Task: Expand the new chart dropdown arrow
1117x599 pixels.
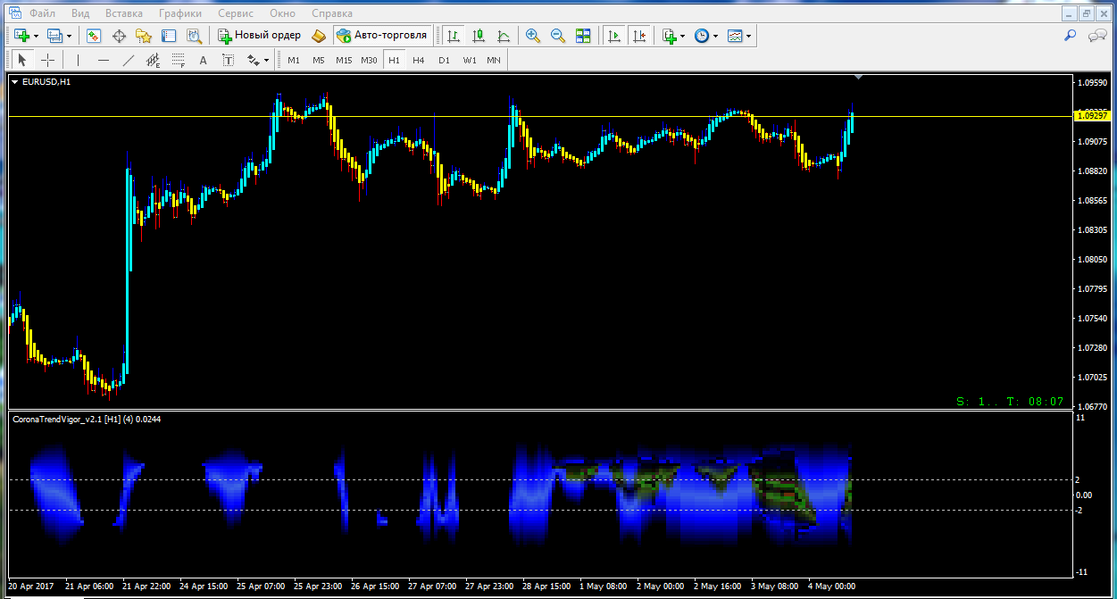Action: 36,36
